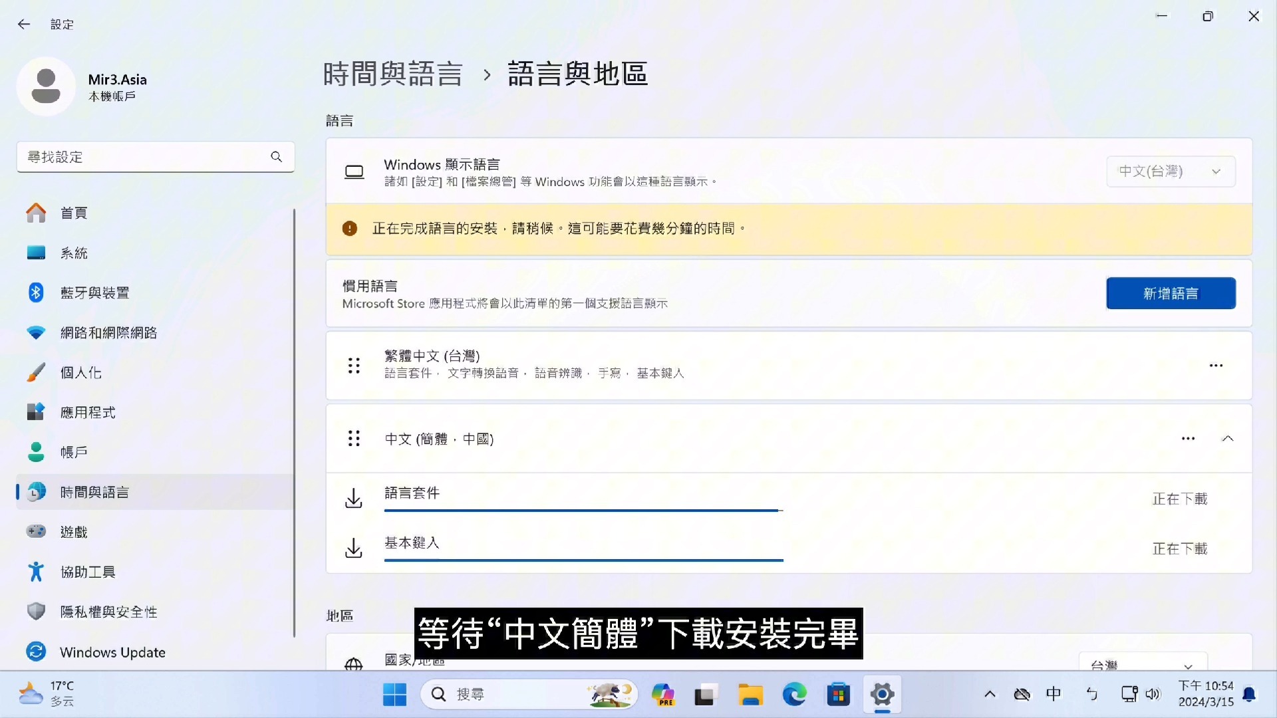
Task: Click the 語言套件 download progress bar
Action: point(583,511)
